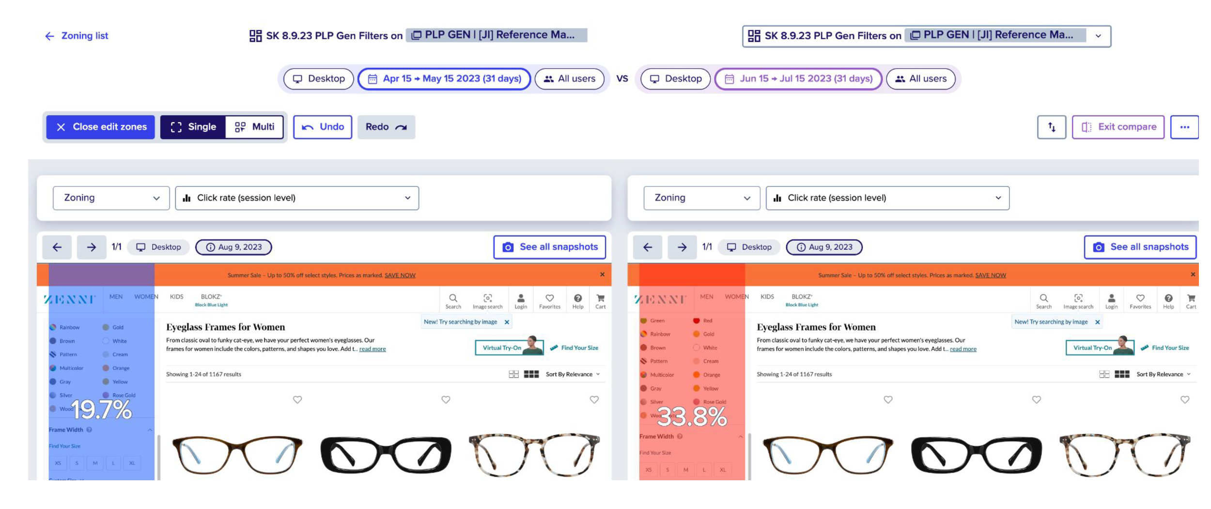Click Image search icon in right snapshot
Viewport: 1211px width, 509px height.
[1078, 301]
